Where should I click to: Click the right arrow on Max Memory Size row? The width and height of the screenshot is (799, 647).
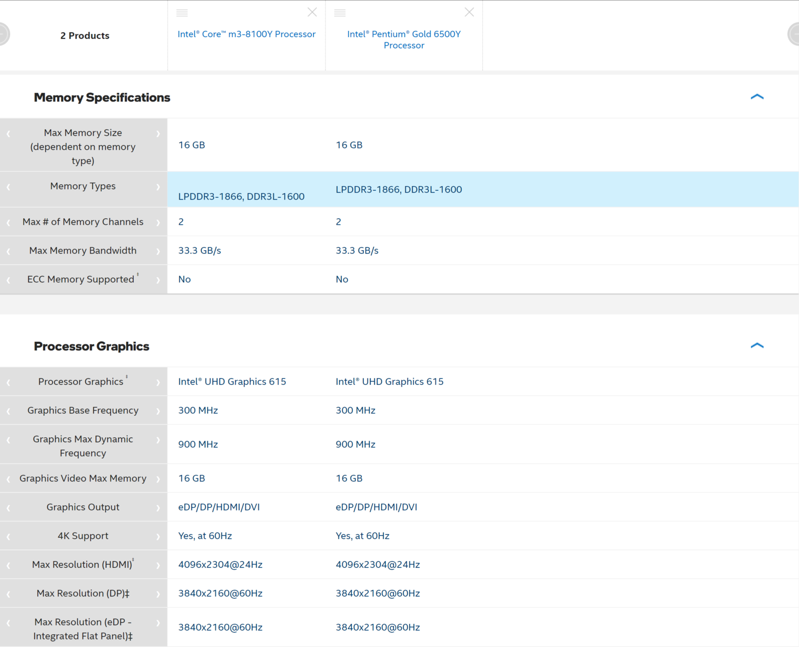click(158, 134)
